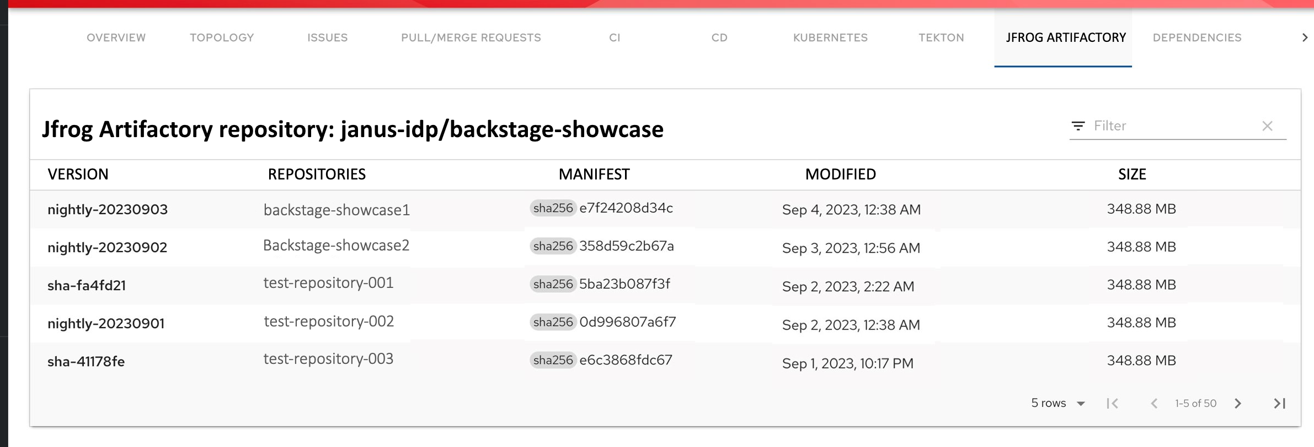This screenshot has height=447, width=1314.
Task: Go to the Pull/Merge Requests tab
Action: tap(471, 37)
